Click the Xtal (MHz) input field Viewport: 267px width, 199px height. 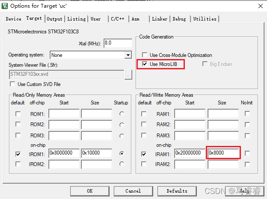pos(118,43)
